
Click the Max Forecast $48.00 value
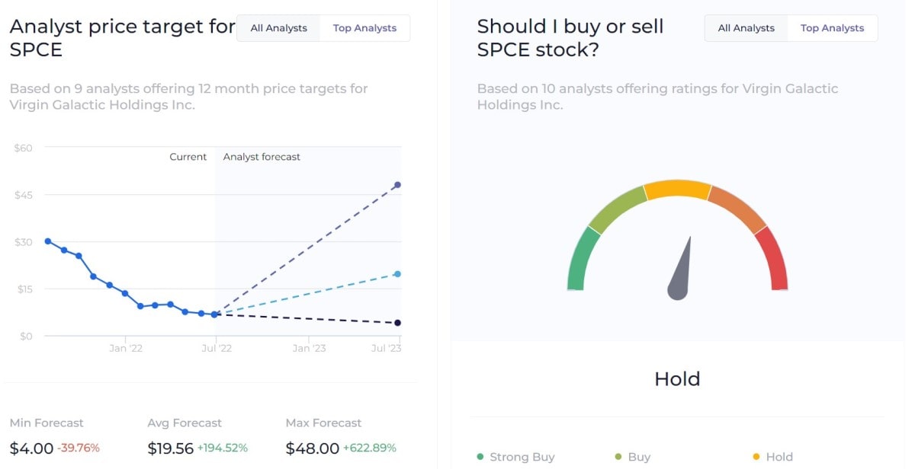[312, 448]
